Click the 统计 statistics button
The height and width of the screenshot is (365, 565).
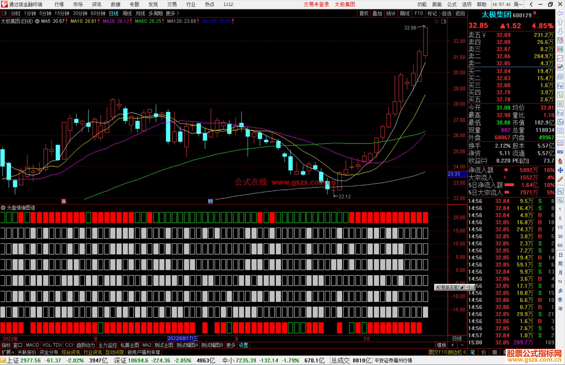tap(391, 13)
